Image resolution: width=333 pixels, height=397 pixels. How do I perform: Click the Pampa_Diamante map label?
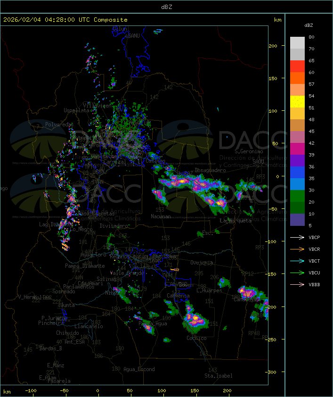coord(85,266)
